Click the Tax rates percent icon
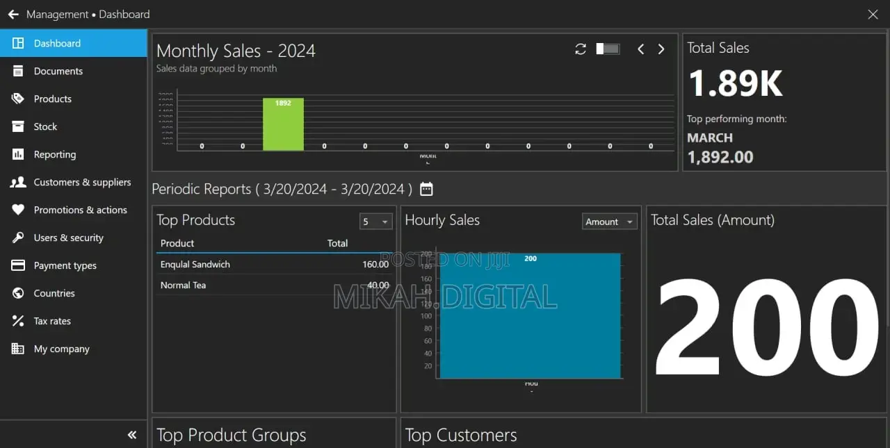 point(18,321)
